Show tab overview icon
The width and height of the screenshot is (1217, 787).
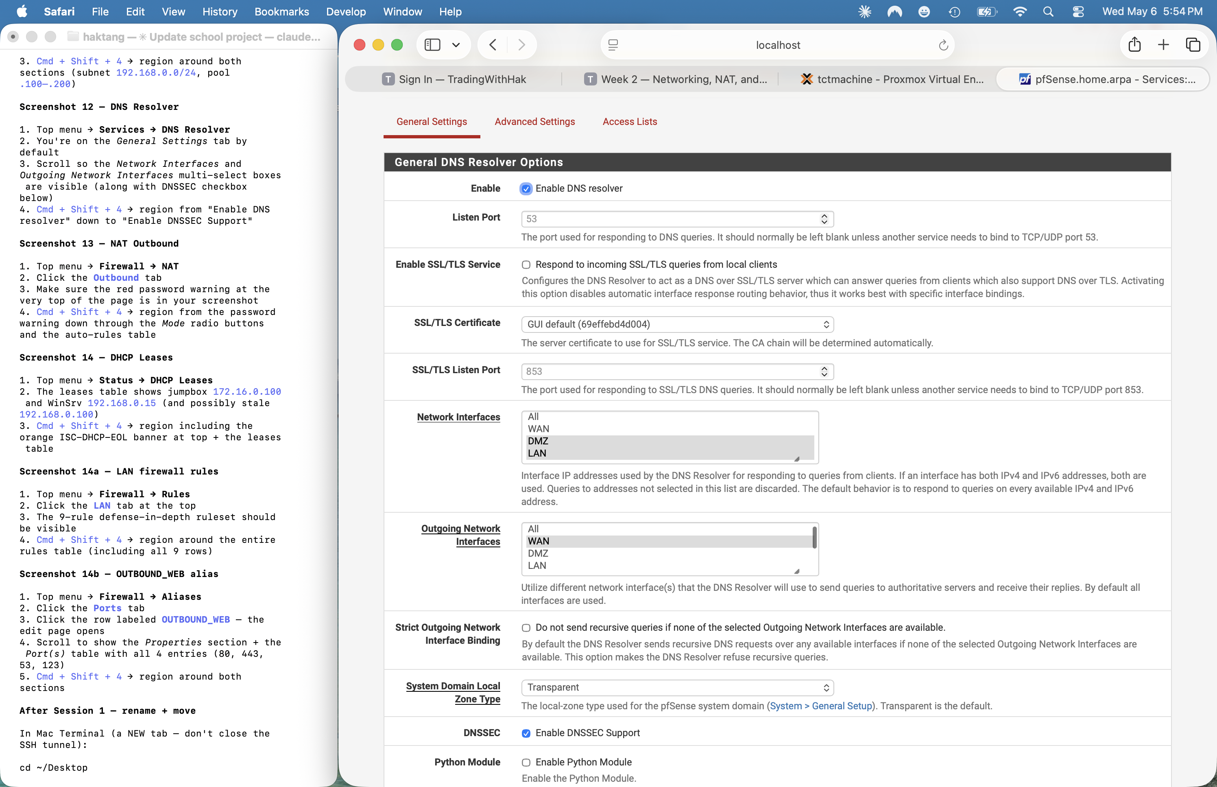pos(1193,45)
